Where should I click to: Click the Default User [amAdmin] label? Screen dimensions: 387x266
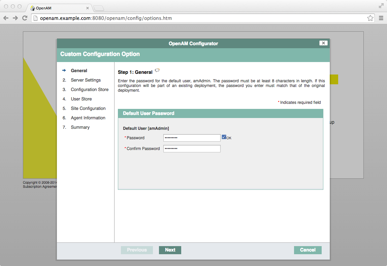(146, 128)
